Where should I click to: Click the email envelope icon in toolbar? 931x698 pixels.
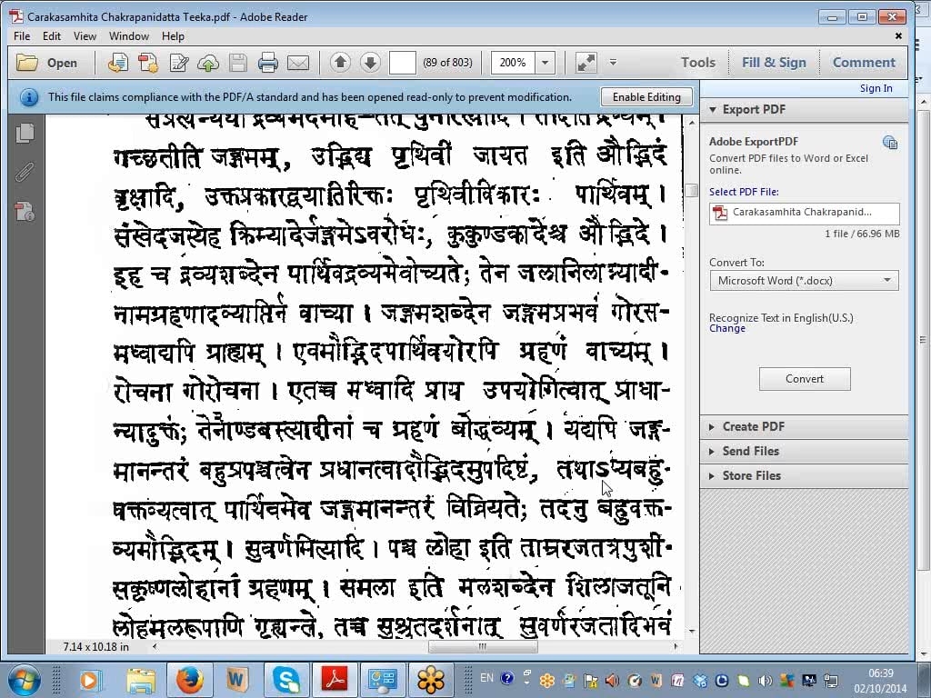tap(297, 63)
